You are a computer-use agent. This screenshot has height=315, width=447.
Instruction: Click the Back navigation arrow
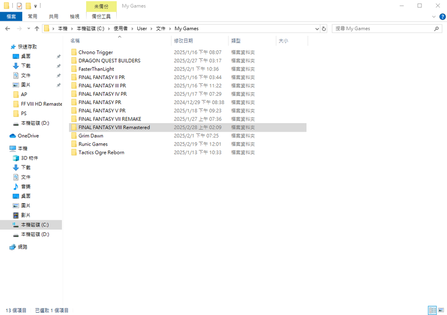tap(8, 29)
